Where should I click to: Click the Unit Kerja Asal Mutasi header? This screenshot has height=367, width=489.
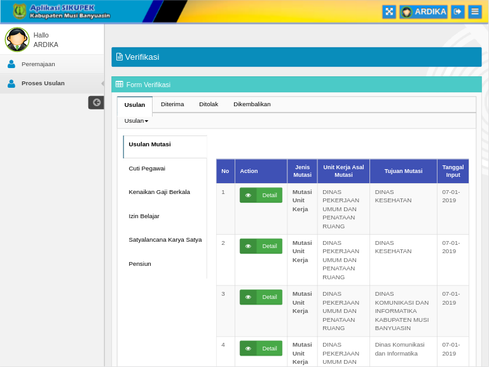(343, 171)
